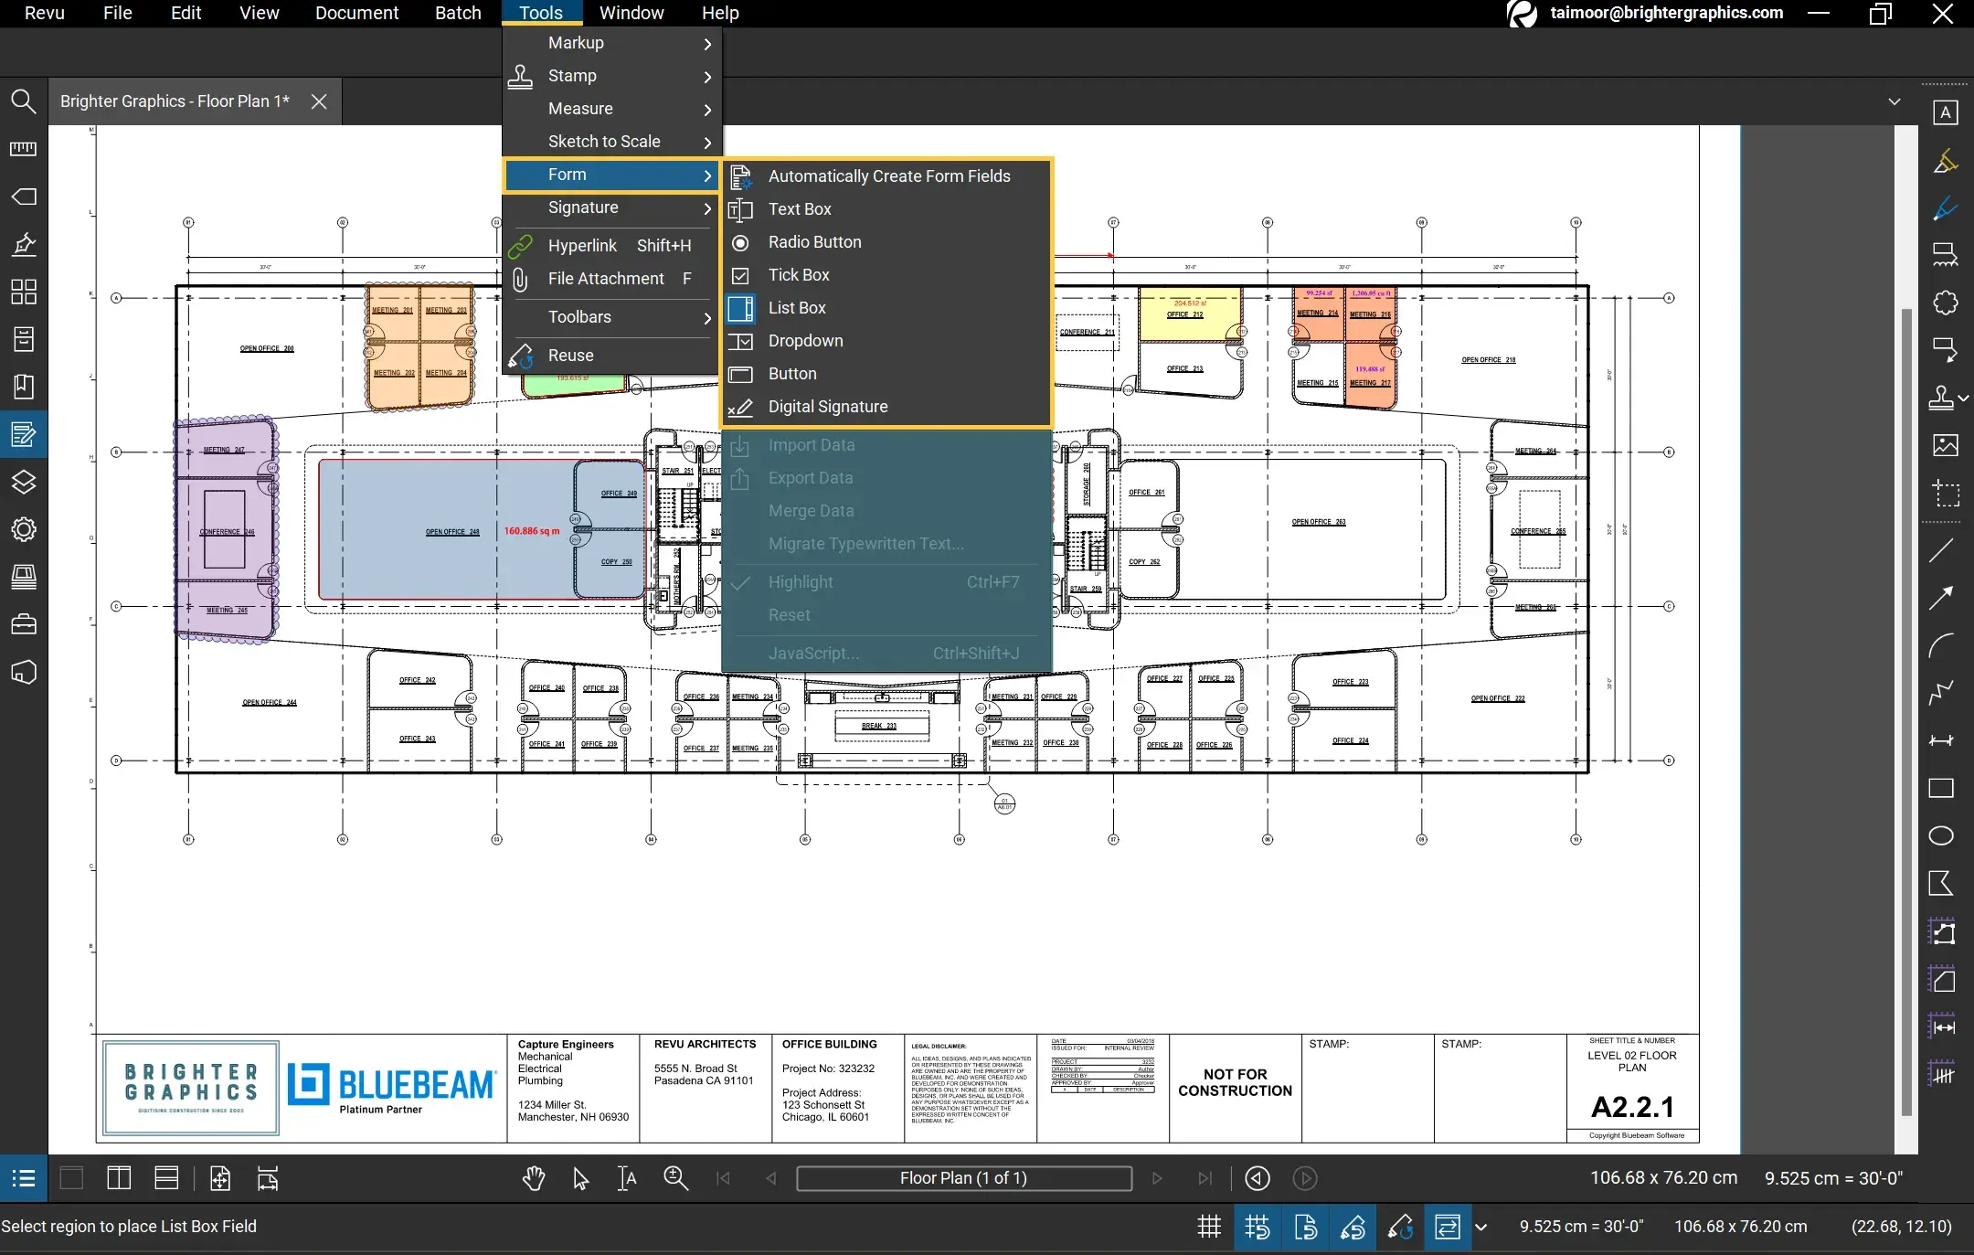Activate the Select Text tool in bottom bar
Image resolution: width=1974 pixels, height=1255 pixels.
(x=628, y=1178)
